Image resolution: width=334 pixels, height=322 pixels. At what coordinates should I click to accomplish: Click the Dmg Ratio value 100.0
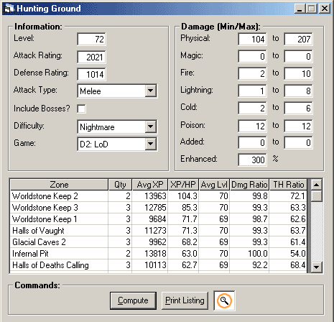click(x=258, y=254)
